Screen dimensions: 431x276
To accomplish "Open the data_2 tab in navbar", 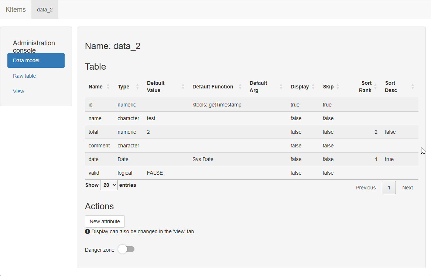I will pyautogui.click(x=45, y=10).
